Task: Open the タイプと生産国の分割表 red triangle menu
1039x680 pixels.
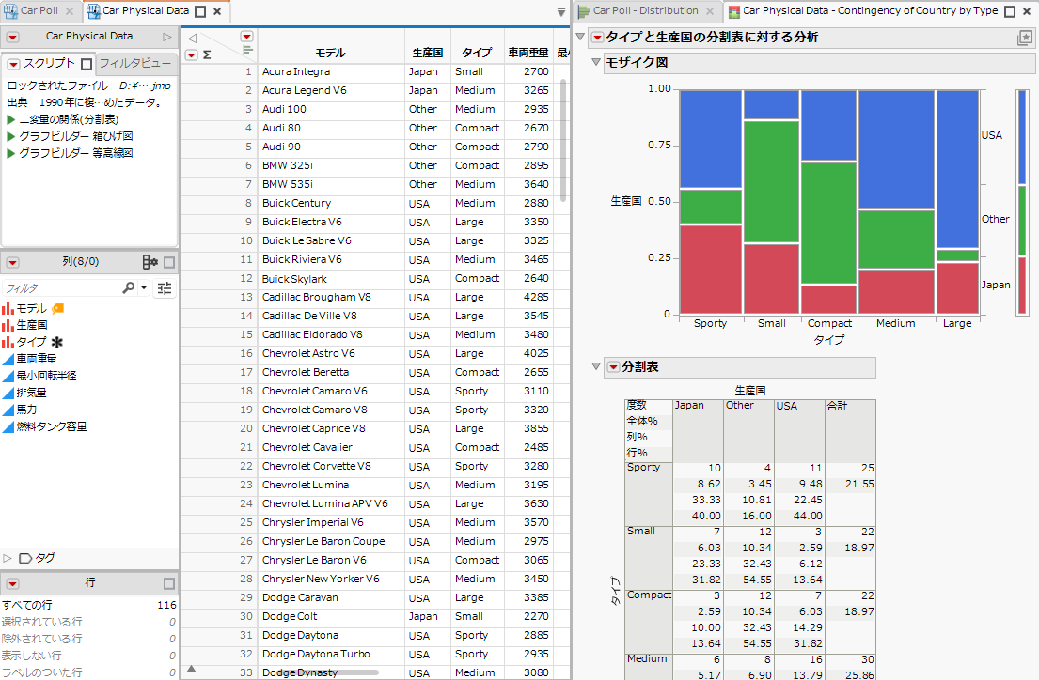Action: pos(597,38)
